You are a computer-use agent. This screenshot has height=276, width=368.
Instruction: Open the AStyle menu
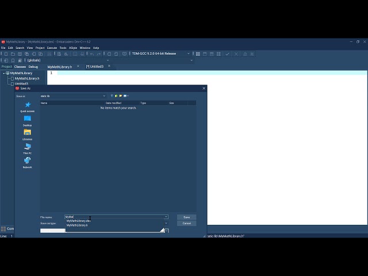pos(73,48)
